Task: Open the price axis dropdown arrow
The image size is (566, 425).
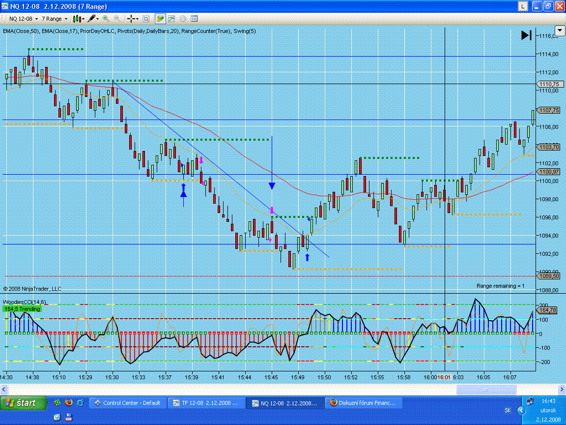Action: tap(560, 35)
